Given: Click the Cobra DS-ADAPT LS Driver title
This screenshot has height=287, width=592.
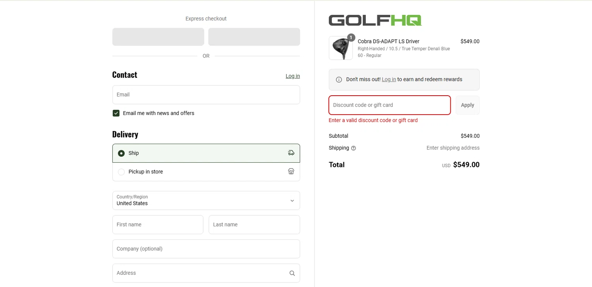Looking at the screenshot, I should pyautogui.click(x=388, y=41).
